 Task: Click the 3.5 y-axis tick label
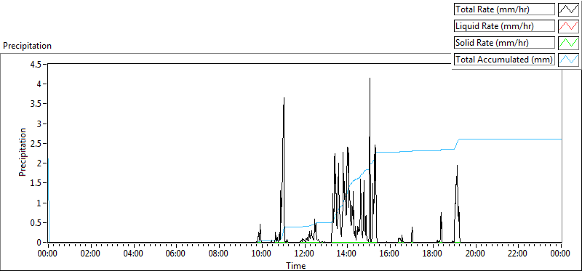pyautogui.click(x=36, y=104)
